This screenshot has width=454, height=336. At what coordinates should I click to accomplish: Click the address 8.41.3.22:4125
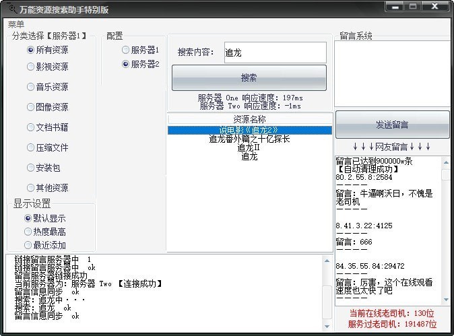tap(364, 226)
